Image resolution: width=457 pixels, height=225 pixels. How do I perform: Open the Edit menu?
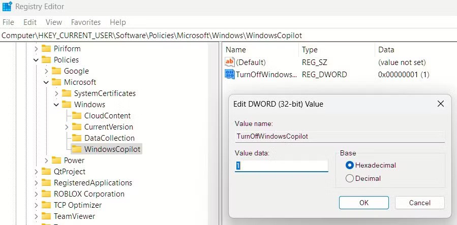coord(30,22)
